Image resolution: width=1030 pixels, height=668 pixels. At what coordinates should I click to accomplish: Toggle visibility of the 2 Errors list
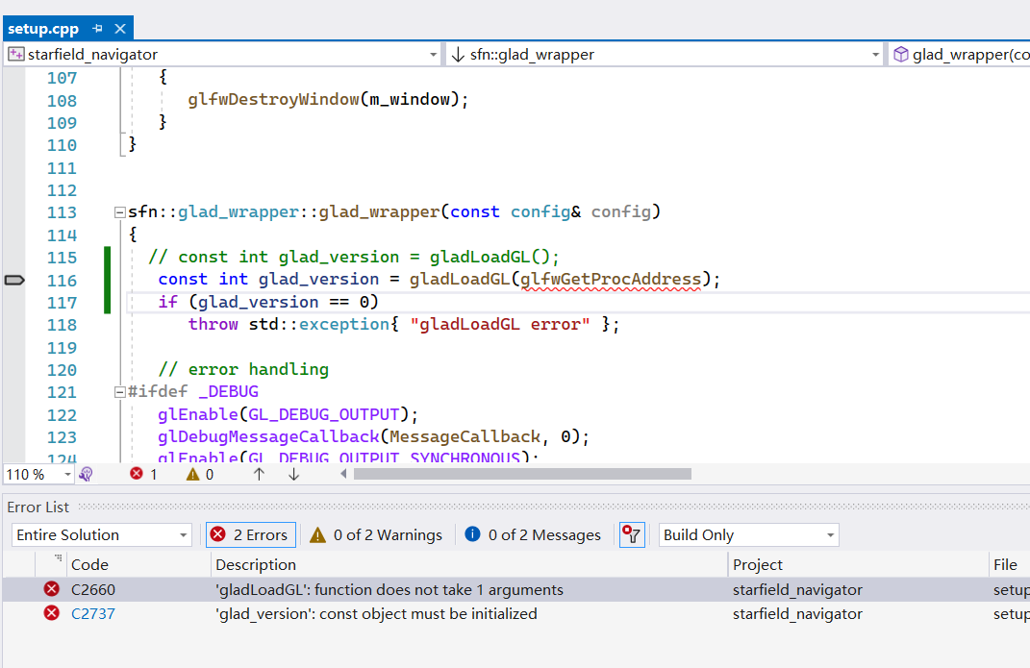point(250,534)
